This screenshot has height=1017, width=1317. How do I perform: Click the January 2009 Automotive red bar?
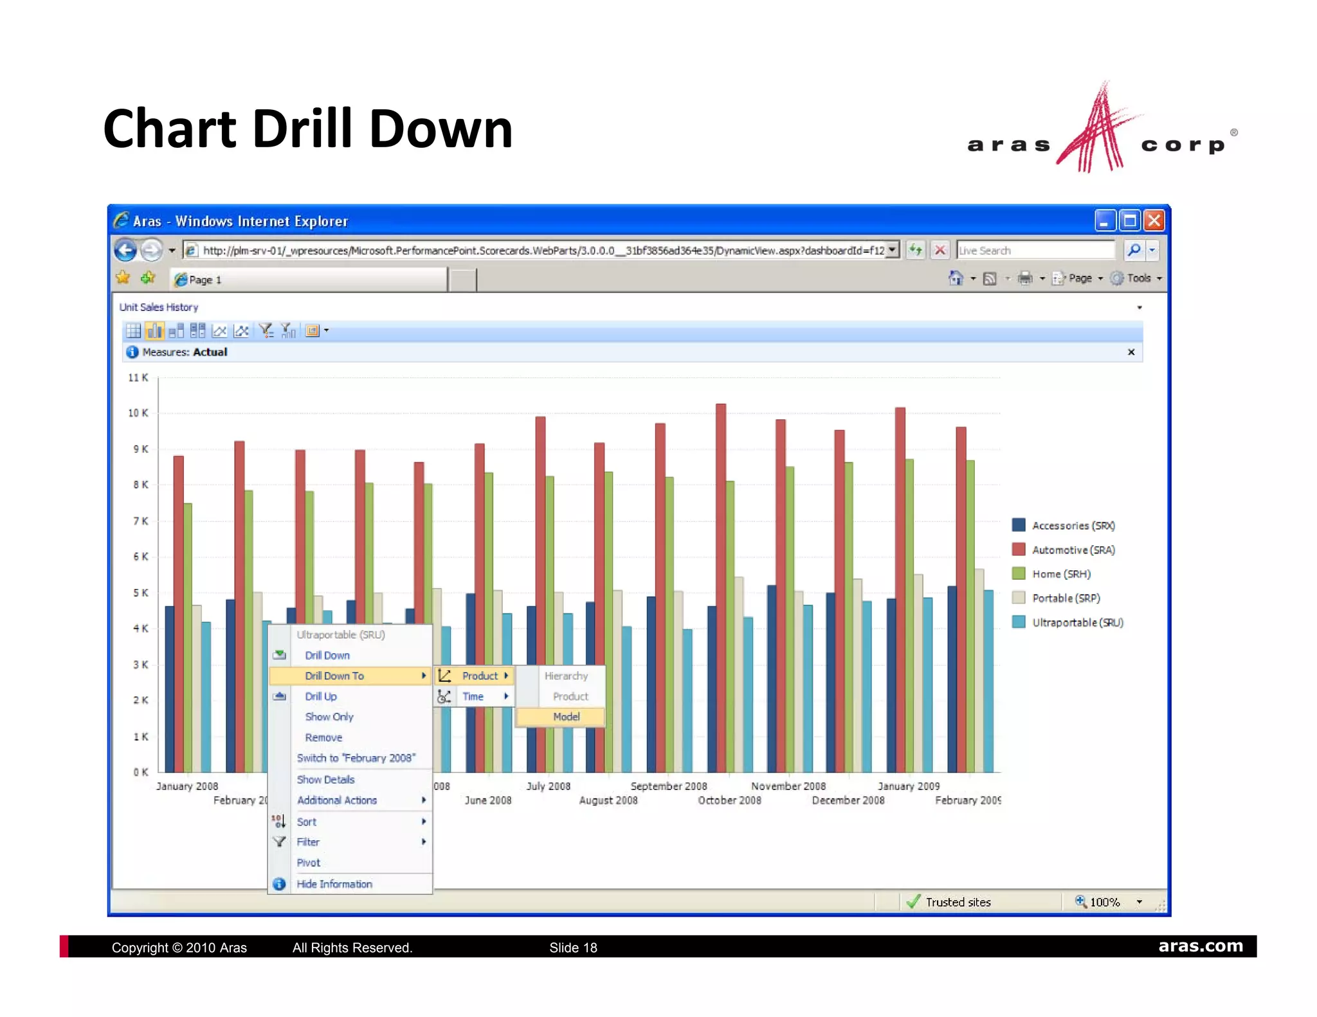click(x=900, y=589)
